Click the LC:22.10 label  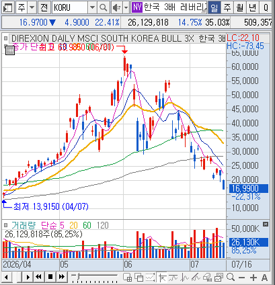click(243, 38)
